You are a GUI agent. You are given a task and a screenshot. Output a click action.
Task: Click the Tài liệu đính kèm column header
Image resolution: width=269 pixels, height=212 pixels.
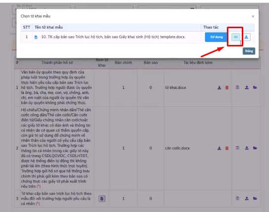(198, 63)
